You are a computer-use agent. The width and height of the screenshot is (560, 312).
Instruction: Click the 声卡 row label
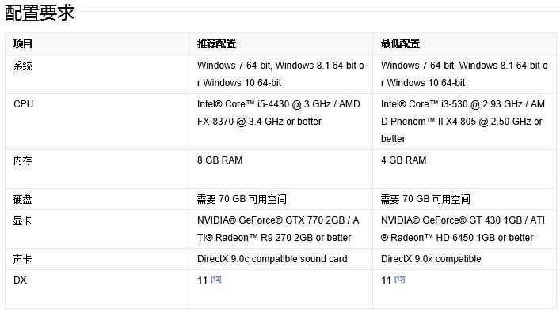[x=22, y=259]
